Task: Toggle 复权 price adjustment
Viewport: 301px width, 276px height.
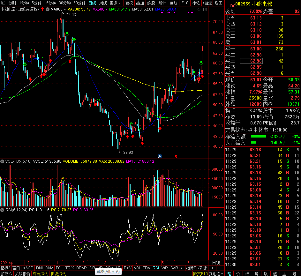Action: click(x=129, y=3)
